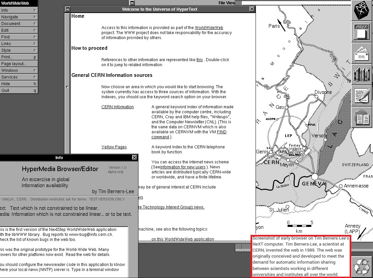The width and height of the screenshot is (373, 278).
Task: Click the NeXT logo icon in the dock
Action: point(362,10)
